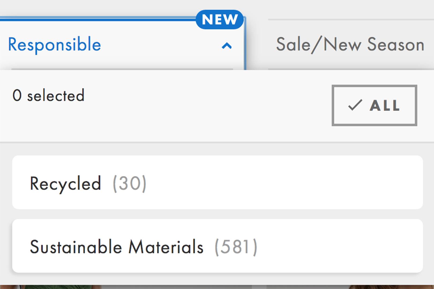The height and width of the screenshot is (289, 434).
Task: Click the "Season" word in the filter tab
Action: pos(395,44)
